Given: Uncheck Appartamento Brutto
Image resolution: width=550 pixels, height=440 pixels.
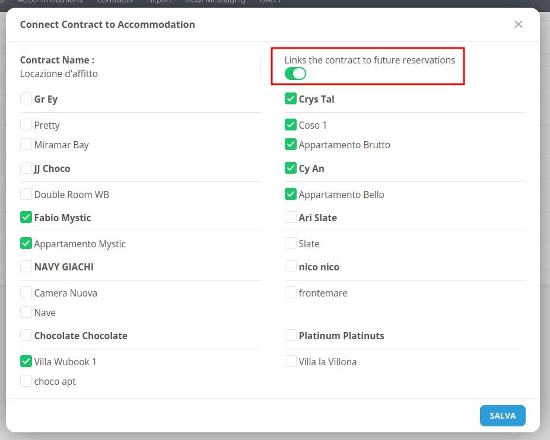Looking at the screenshot, I should (291, 145).
